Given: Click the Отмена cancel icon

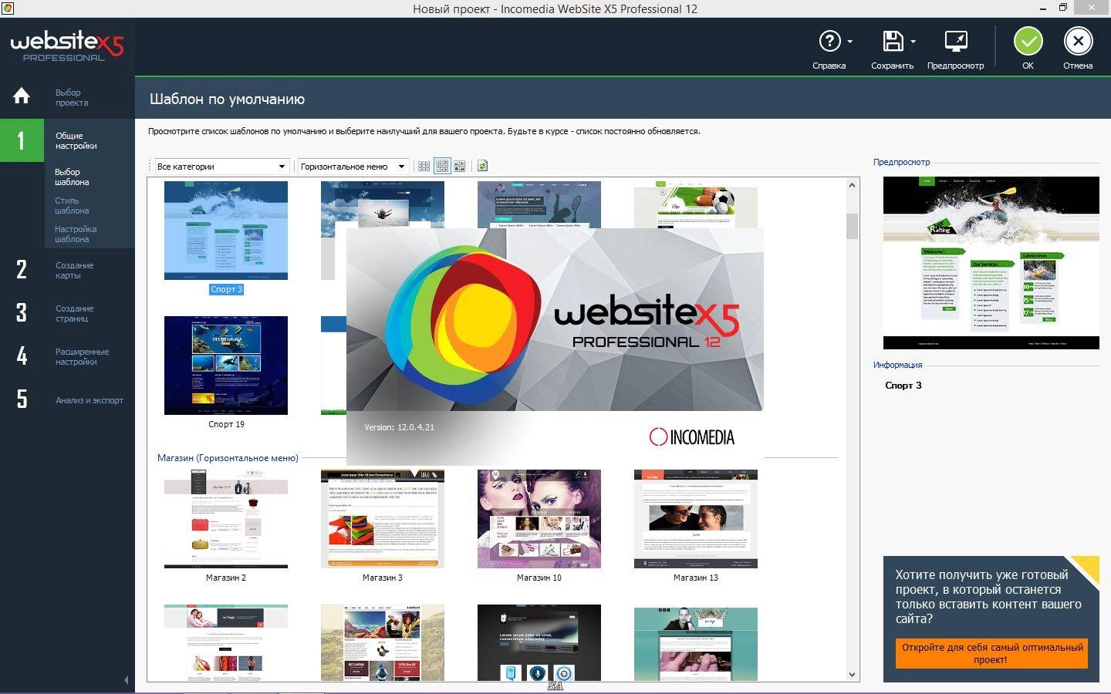Looking at the screenshot, I should 1078,41.
